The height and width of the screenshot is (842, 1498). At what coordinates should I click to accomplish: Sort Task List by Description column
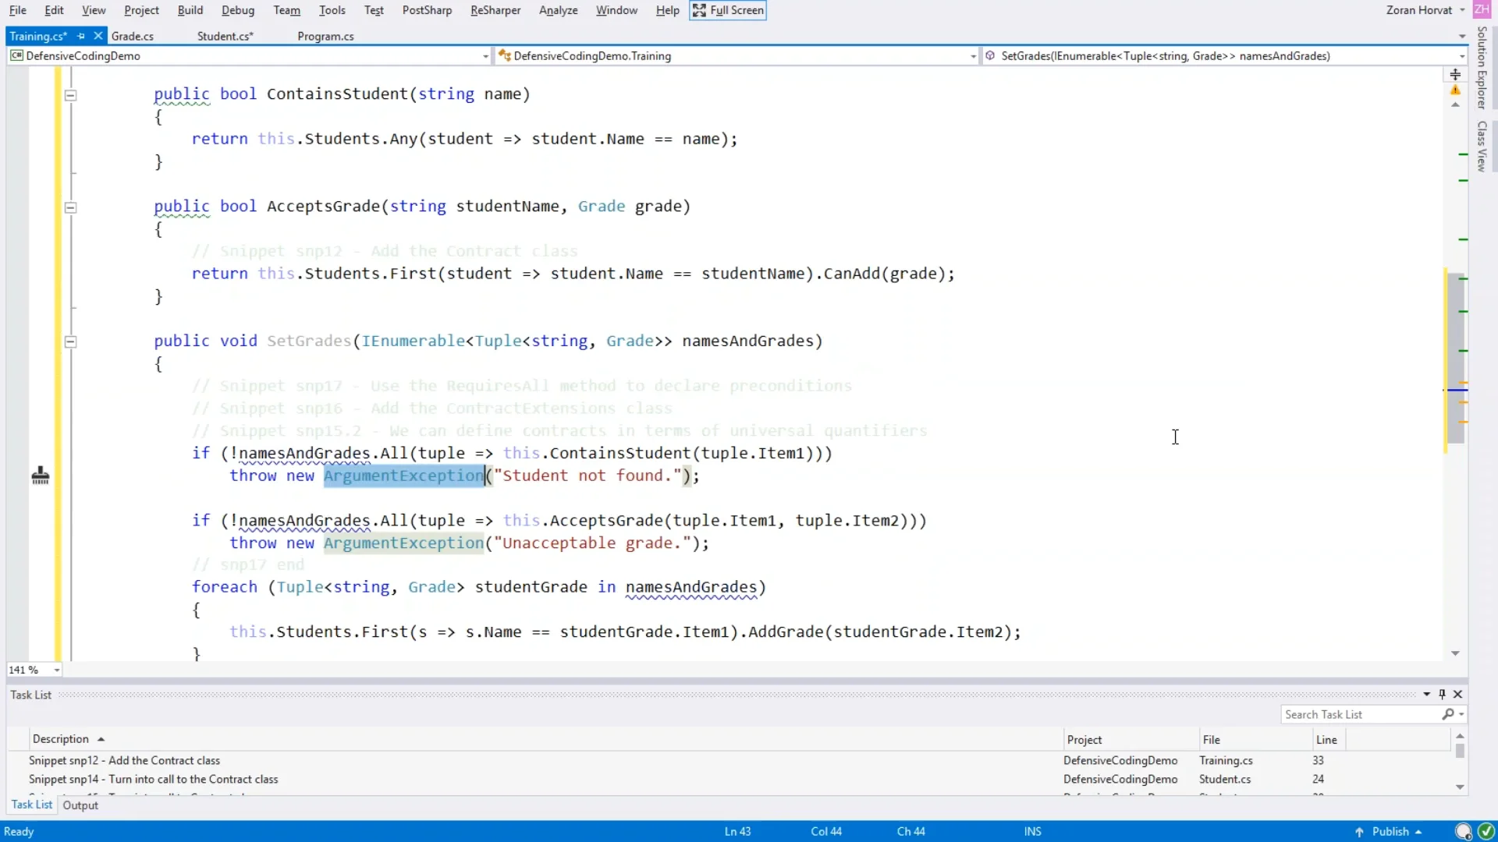[x=546, y=739]
